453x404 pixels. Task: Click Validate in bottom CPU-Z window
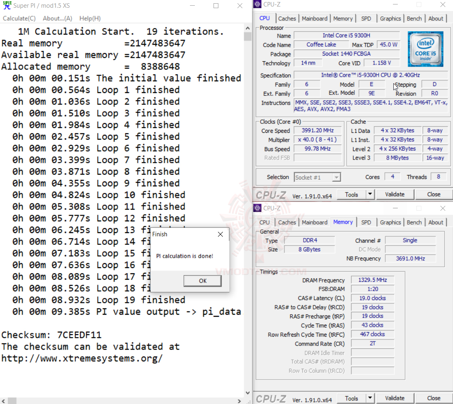tap(395, 398)
